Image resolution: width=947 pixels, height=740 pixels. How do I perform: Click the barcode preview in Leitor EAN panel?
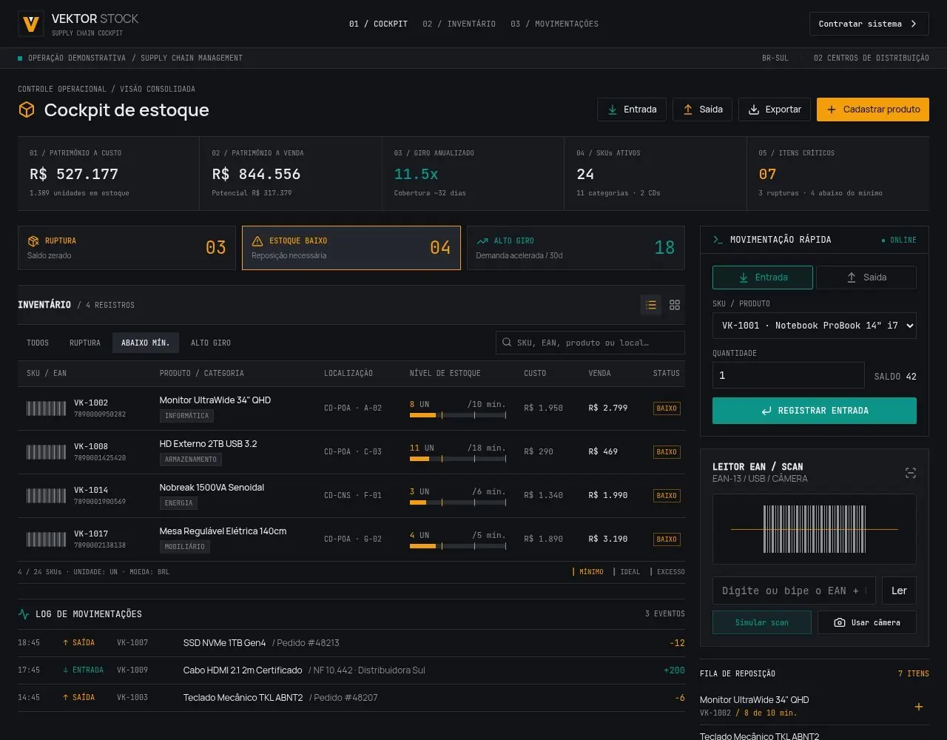point(815,529)
